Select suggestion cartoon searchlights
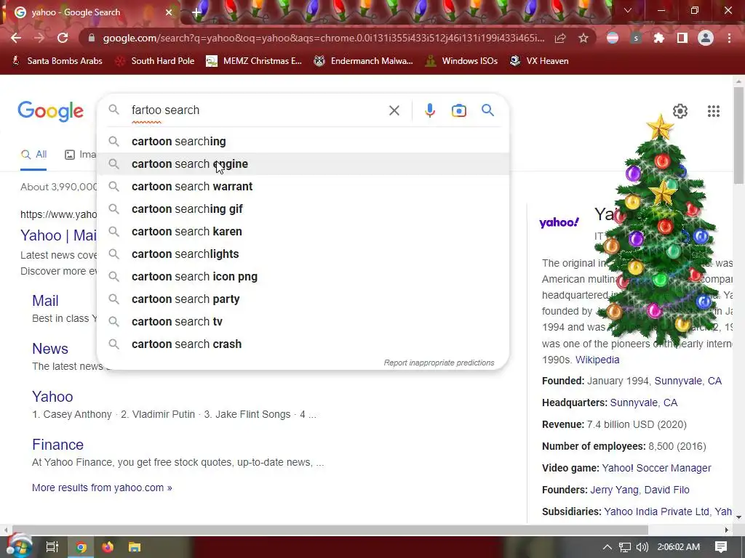Image resolution: width=745 pixels, height=558 pixels. [x=303, y=254]
